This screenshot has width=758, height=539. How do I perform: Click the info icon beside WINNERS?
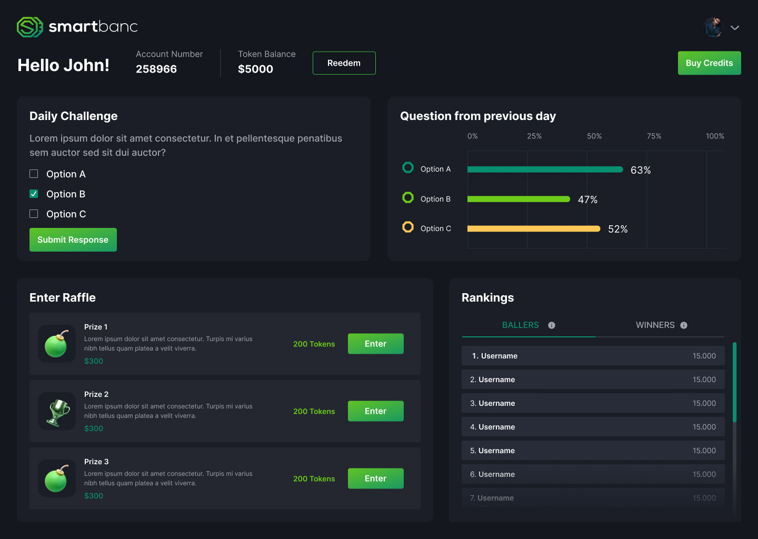click(684, 325)
